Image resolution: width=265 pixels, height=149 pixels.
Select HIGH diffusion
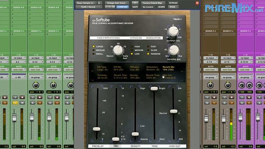[x=135, y=46]
